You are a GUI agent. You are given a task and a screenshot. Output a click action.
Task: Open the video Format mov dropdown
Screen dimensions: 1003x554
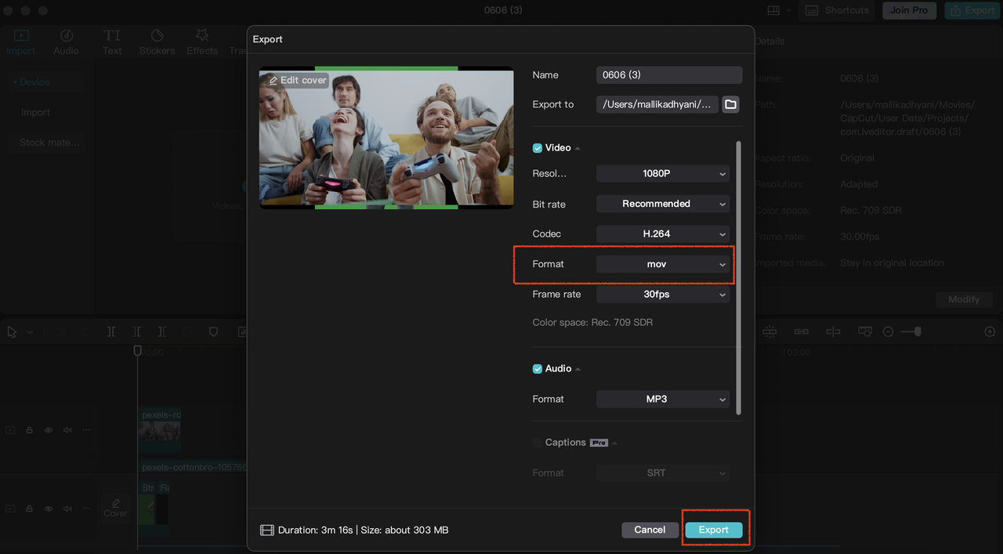(x=663, y=264)
